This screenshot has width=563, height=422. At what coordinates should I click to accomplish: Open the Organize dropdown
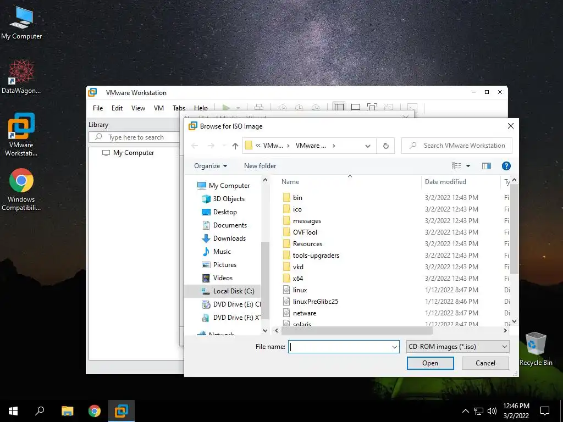click(211, 166)
